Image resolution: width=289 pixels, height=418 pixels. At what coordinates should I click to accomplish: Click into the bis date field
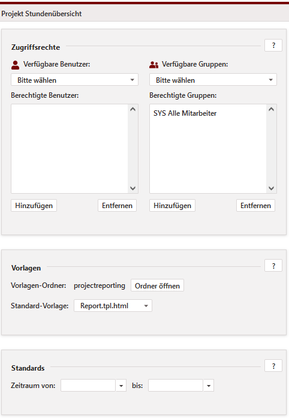[x=176, y=386]
